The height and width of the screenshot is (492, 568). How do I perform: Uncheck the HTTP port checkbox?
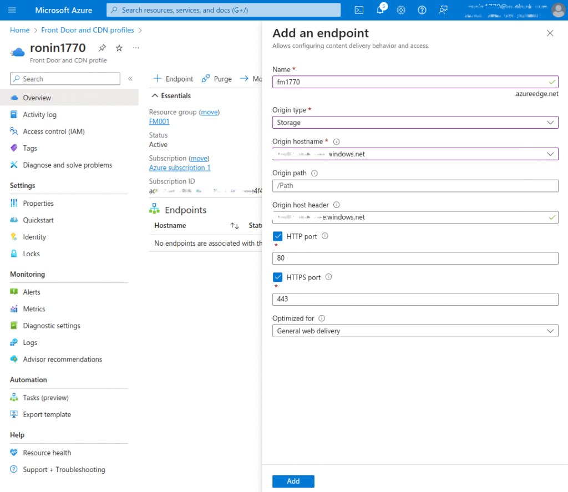click(x=277, y=236)
